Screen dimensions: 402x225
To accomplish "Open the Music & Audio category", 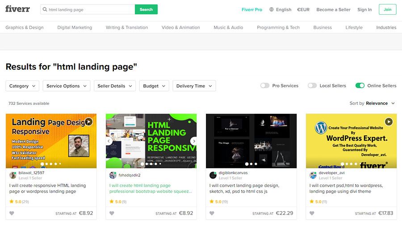I will tap(228, 27).
